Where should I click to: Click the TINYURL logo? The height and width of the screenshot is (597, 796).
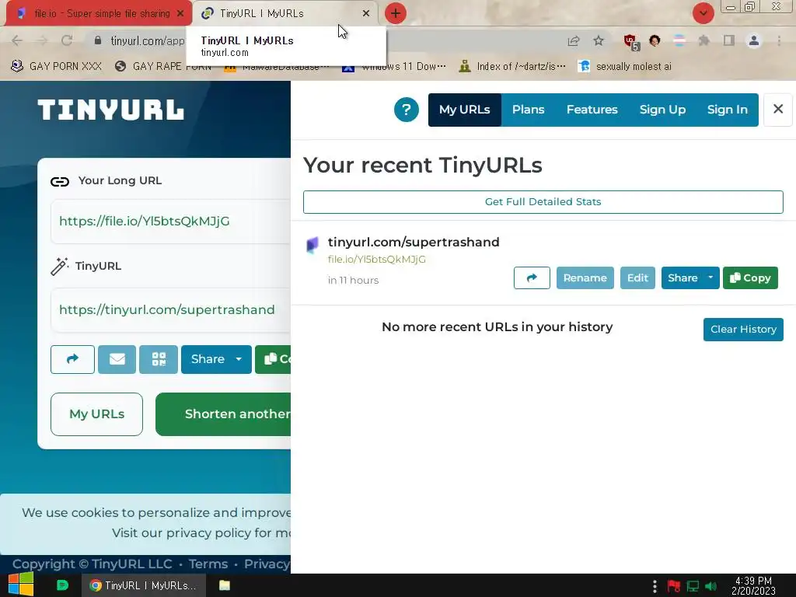pyautogui.click(x=110, y=110)
